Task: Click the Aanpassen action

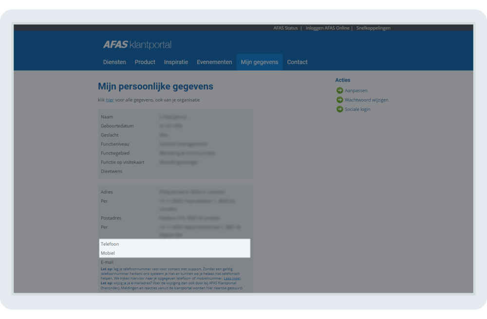Action: tap(356, 90)
